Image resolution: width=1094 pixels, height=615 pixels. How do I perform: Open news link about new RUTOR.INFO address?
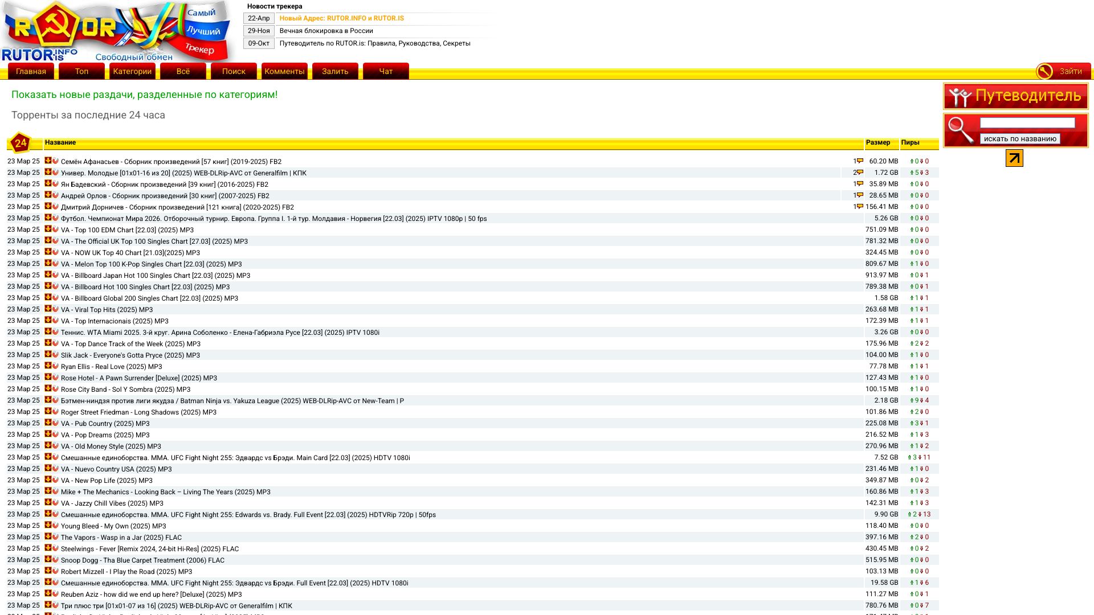[x=341, y=18]
